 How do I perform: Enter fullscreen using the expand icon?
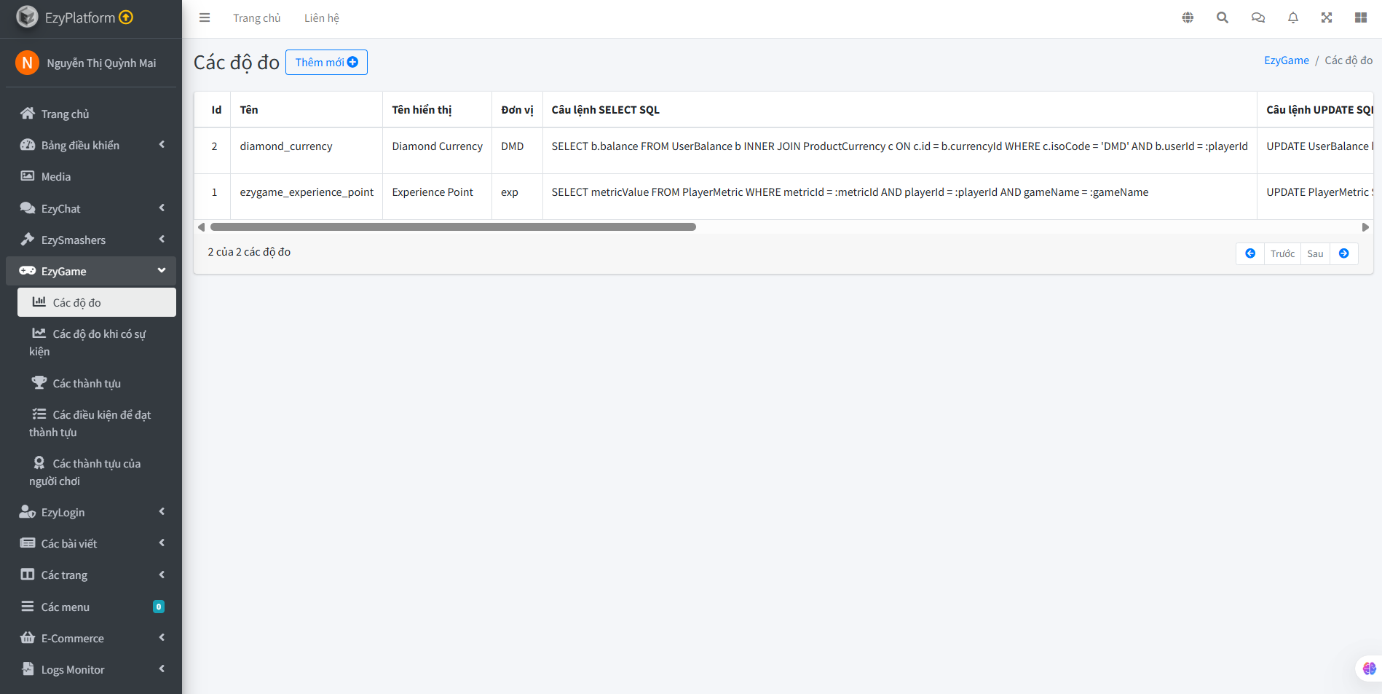point(1327,17)
